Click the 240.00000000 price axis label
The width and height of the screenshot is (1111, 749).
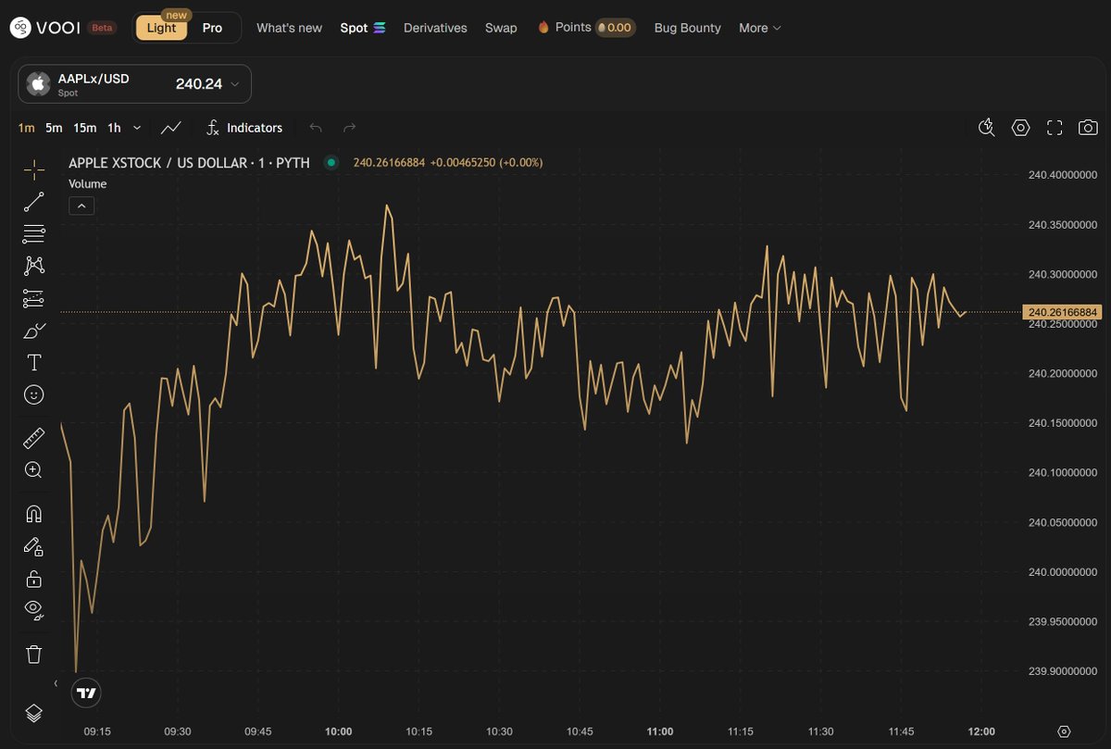click(1063, 572)
